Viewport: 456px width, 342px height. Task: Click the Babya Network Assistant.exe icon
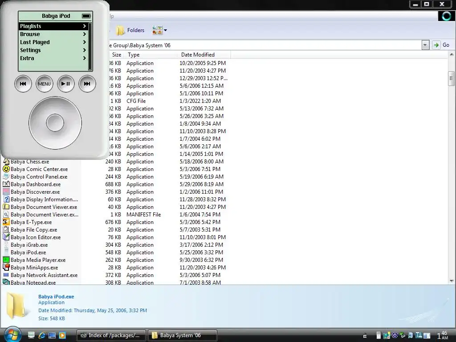click(6, 275)
